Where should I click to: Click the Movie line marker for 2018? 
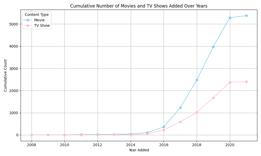coord(197,80)
